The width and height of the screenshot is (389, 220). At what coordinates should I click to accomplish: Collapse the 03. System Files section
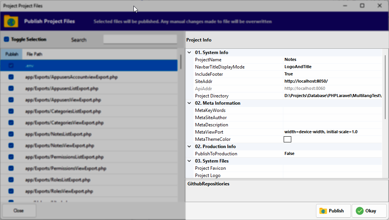(189, 161)
